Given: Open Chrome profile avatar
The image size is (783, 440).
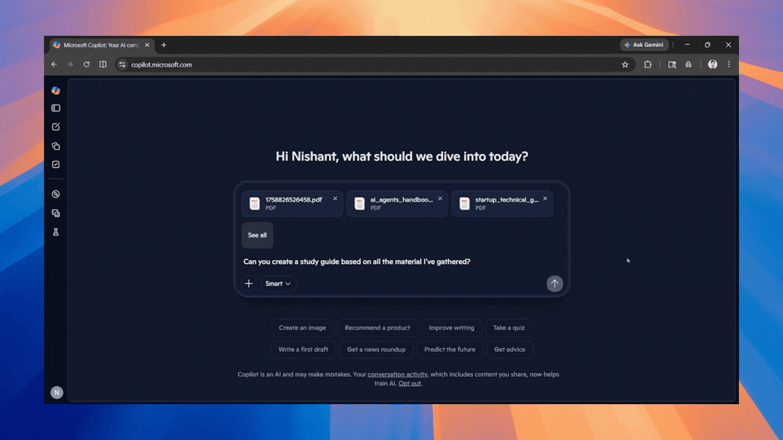Looking at the screenshot, I should (712, 65).
